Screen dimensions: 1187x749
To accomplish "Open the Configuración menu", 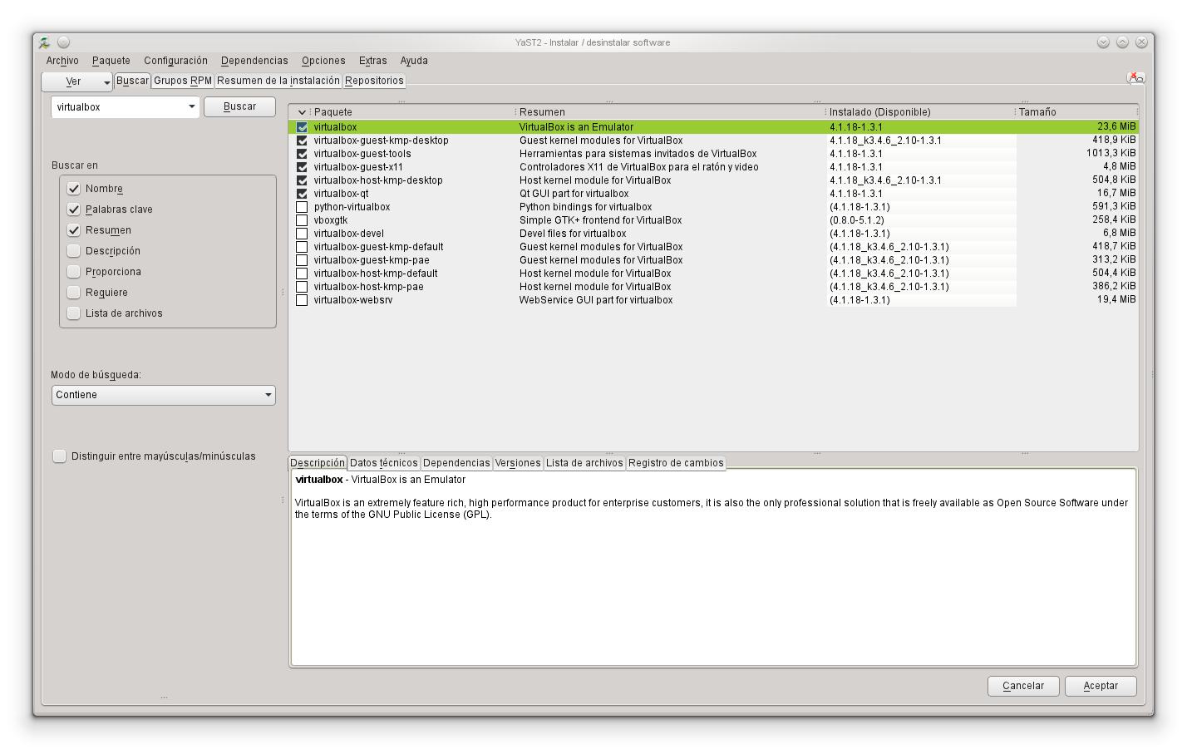I will pyautogui.click(x=175, y=61).
